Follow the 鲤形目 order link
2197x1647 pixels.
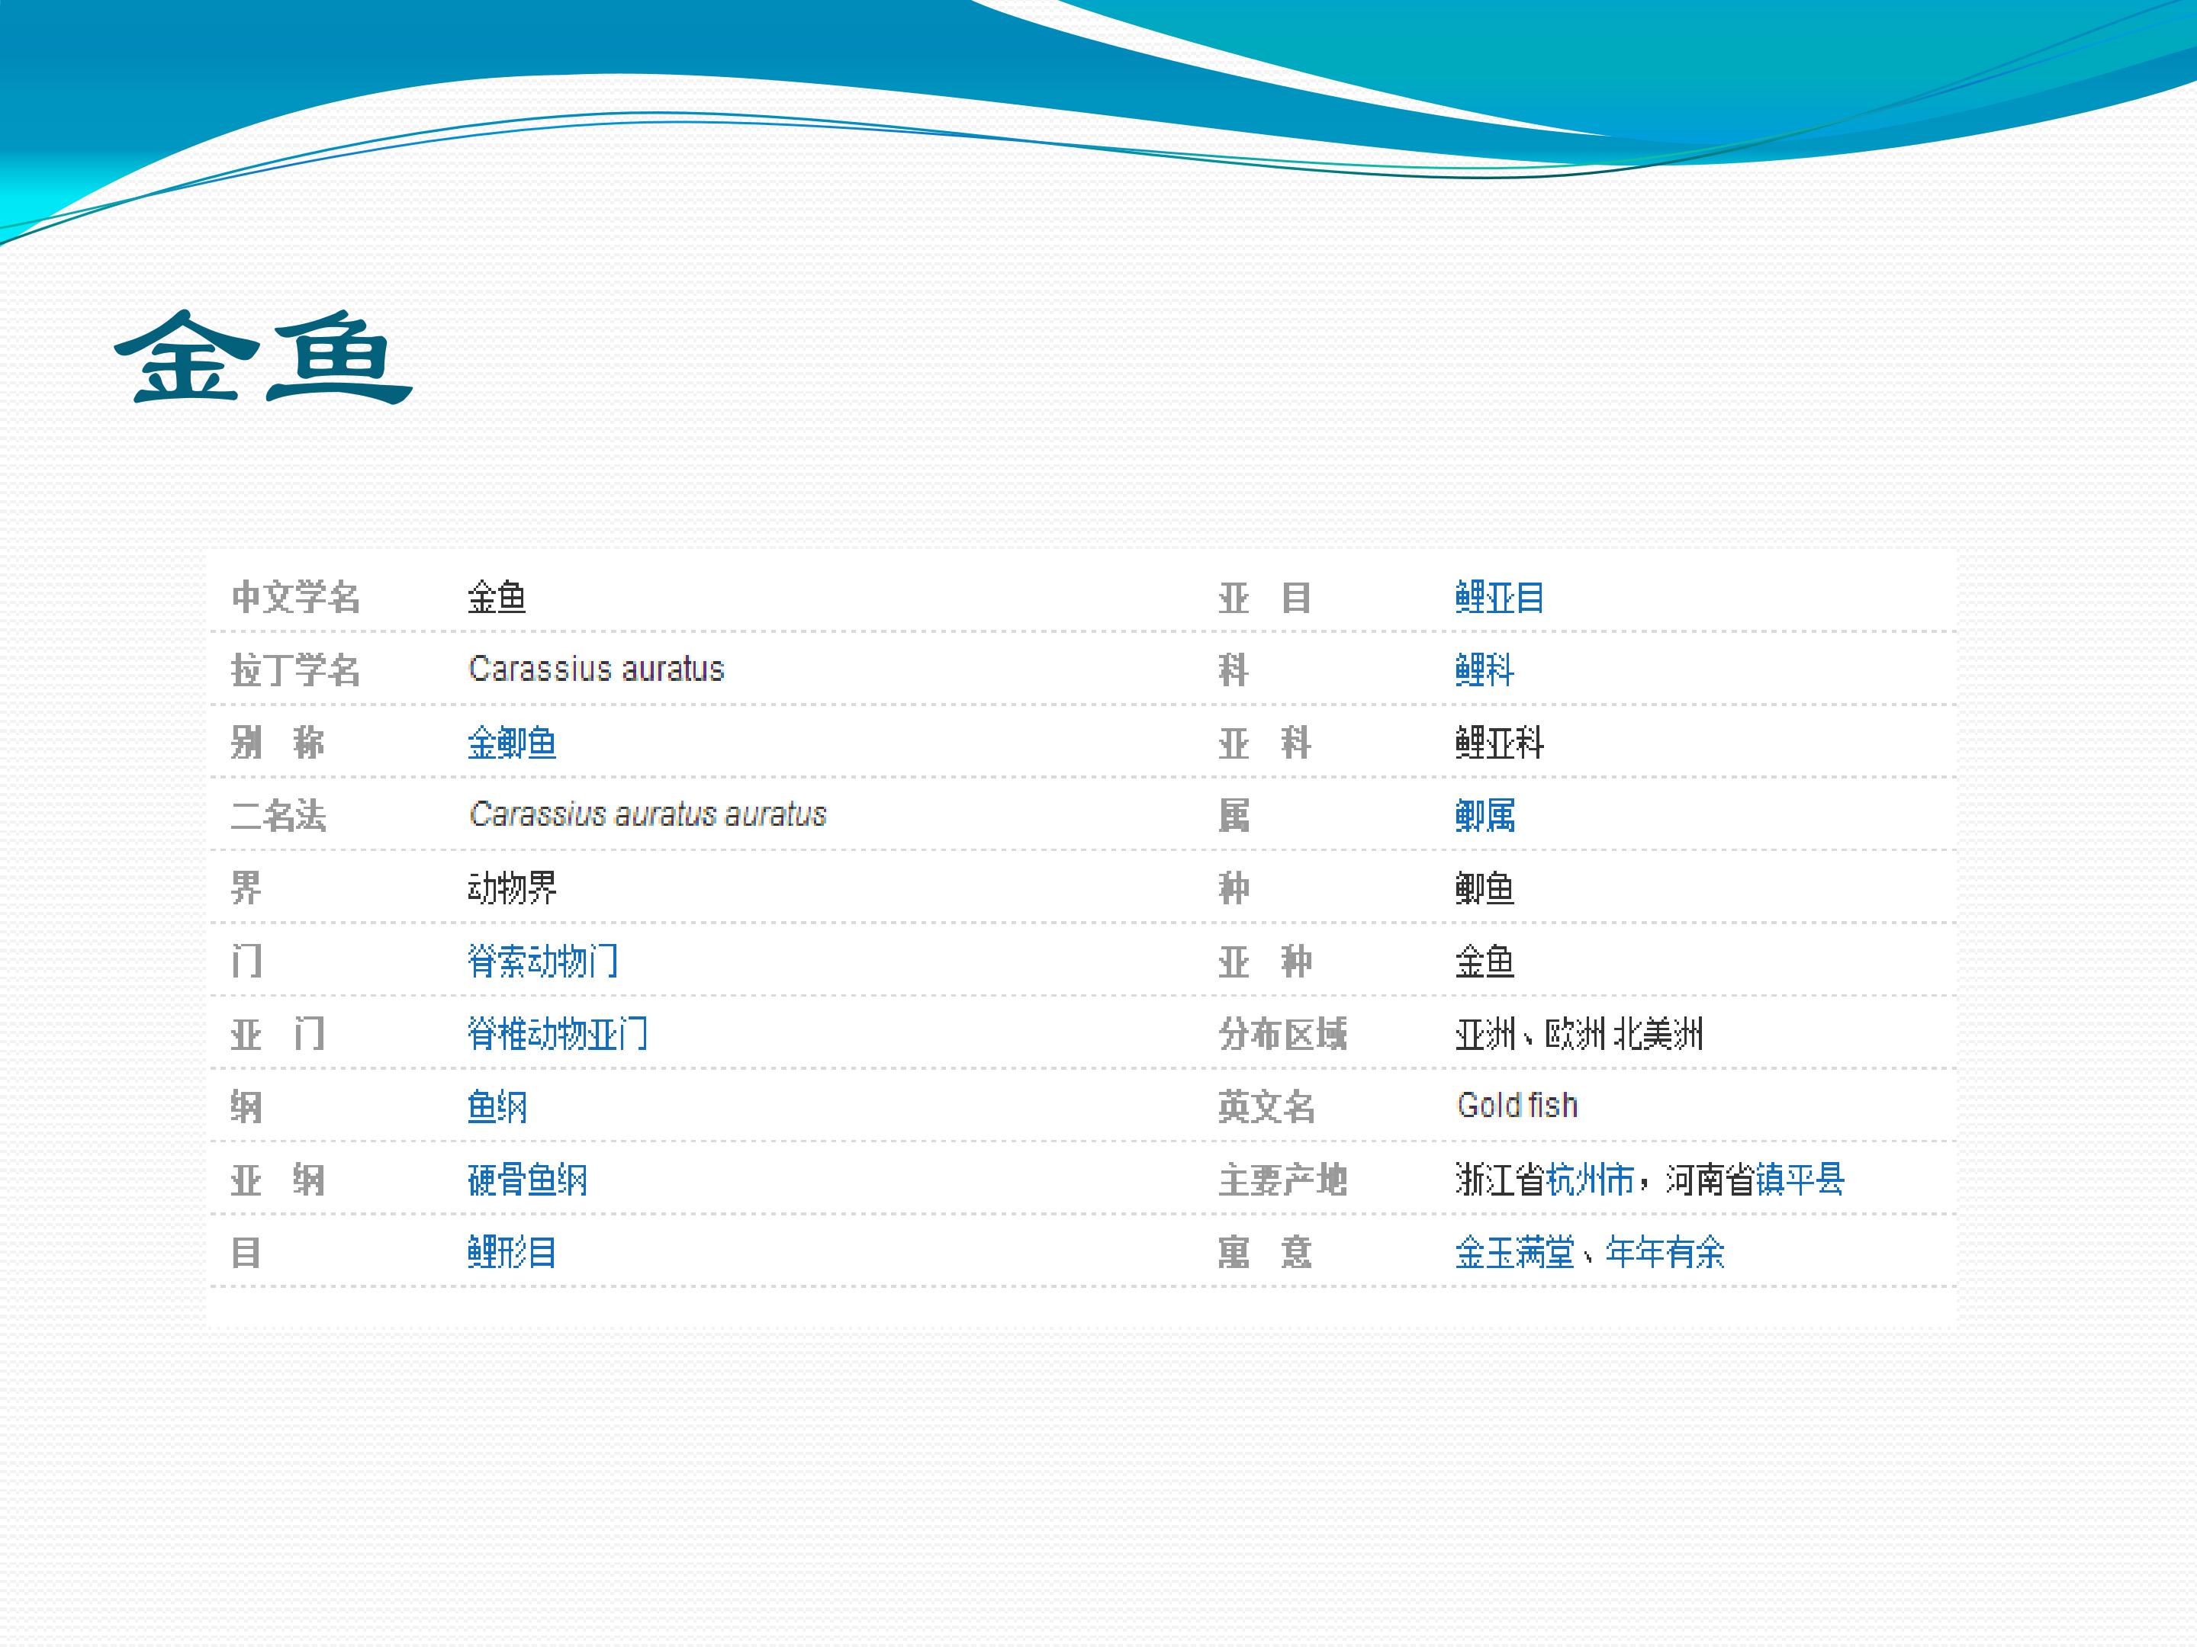(512, 1252)
